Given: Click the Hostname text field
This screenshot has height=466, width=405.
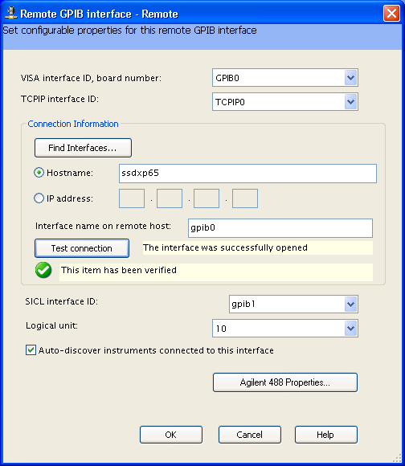Looking at the screenshot, I should pyautogui.click(x=247, y=174).
